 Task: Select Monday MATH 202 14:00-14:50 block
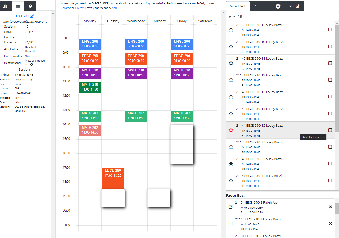point(90,131)
